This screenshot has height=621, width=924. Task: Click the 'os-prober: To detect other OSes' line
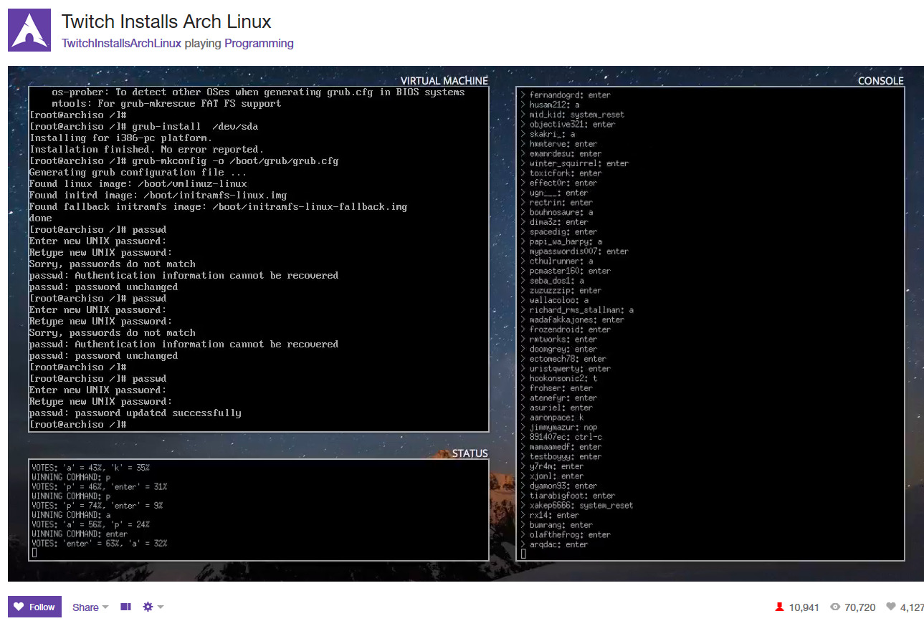[x=258, y=92]
